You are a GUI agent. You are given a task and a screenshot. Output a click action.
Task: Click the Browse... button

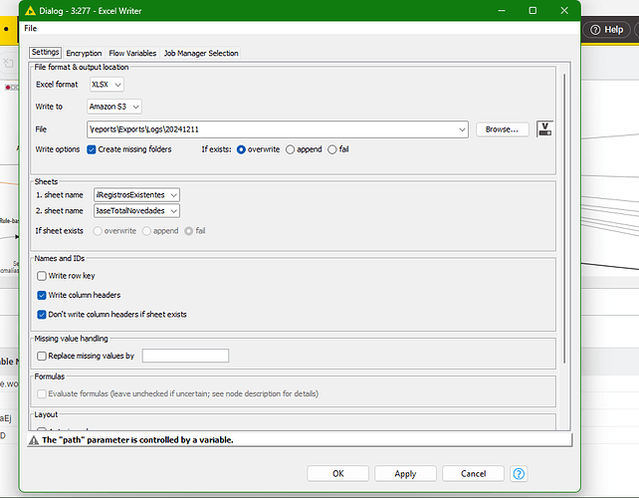click(502, 129)
